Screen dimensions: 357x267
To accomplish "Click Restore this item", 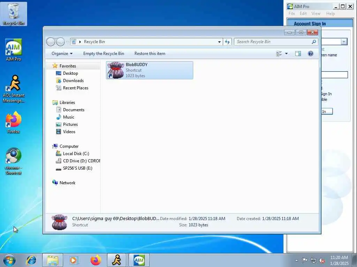I will click(x=150, y=54).
